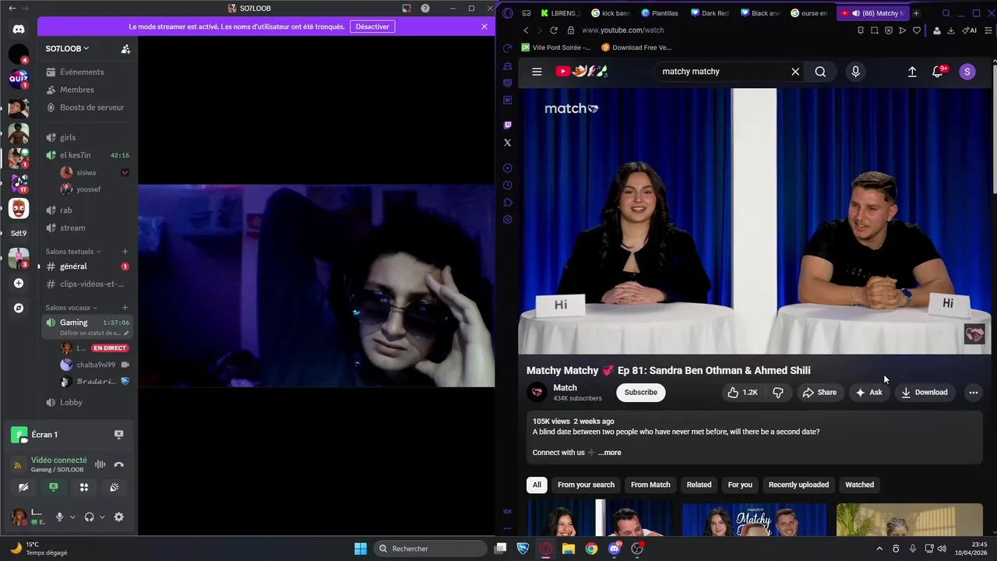
Task: Create channel plus next to Salons vocaux
Action: (x=125, y=308)
